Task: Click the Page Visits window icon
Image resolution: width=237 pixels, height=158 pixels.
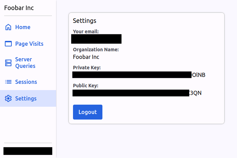Action: tap(8, 44)
